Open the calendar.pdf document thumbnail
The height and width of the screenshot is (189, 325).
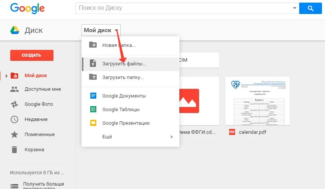257,101
